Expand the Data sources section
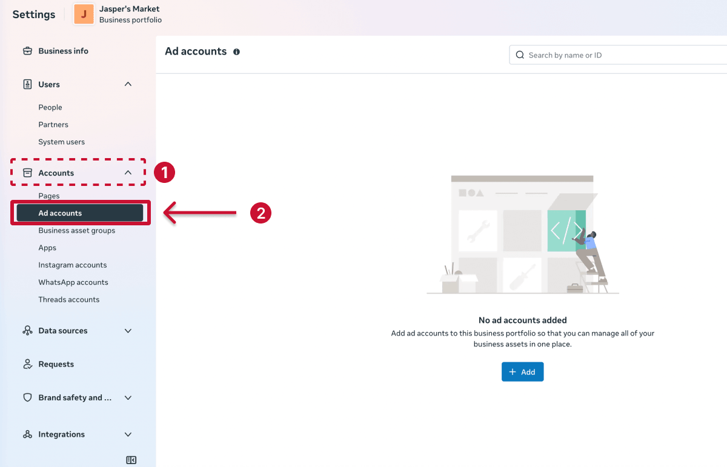 [x=128, y=331]
